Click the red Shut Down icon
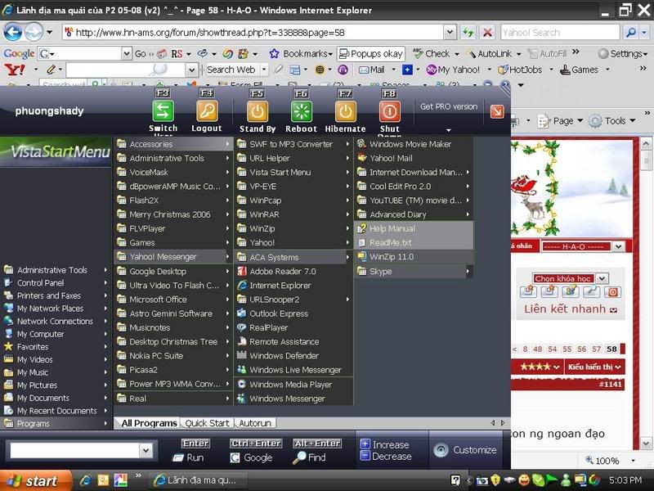 click(x=389, y=111)
